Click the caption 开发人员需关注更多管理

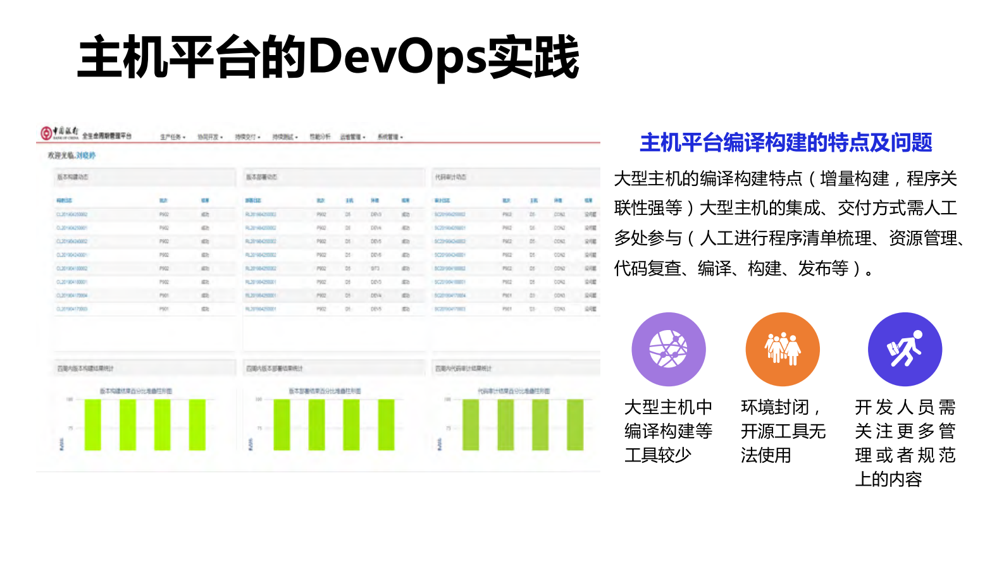point(905,443)
